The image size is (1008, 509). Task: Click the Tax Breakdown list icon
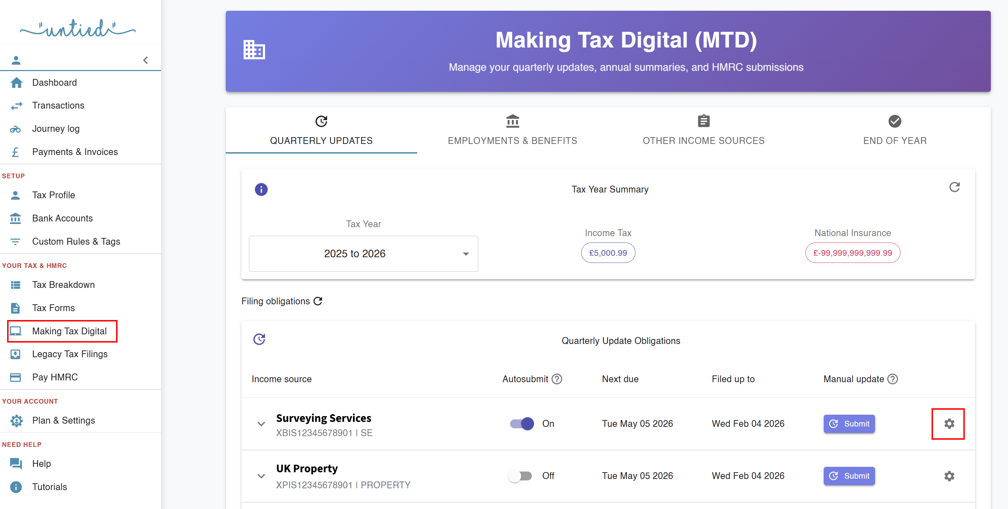coord(16,285)
